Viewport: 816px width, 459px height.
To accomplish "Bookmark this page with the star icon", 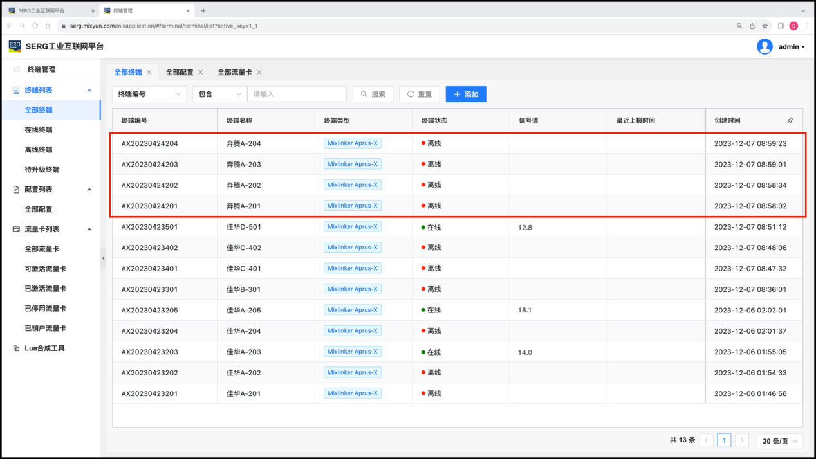I will click(765, 26).
